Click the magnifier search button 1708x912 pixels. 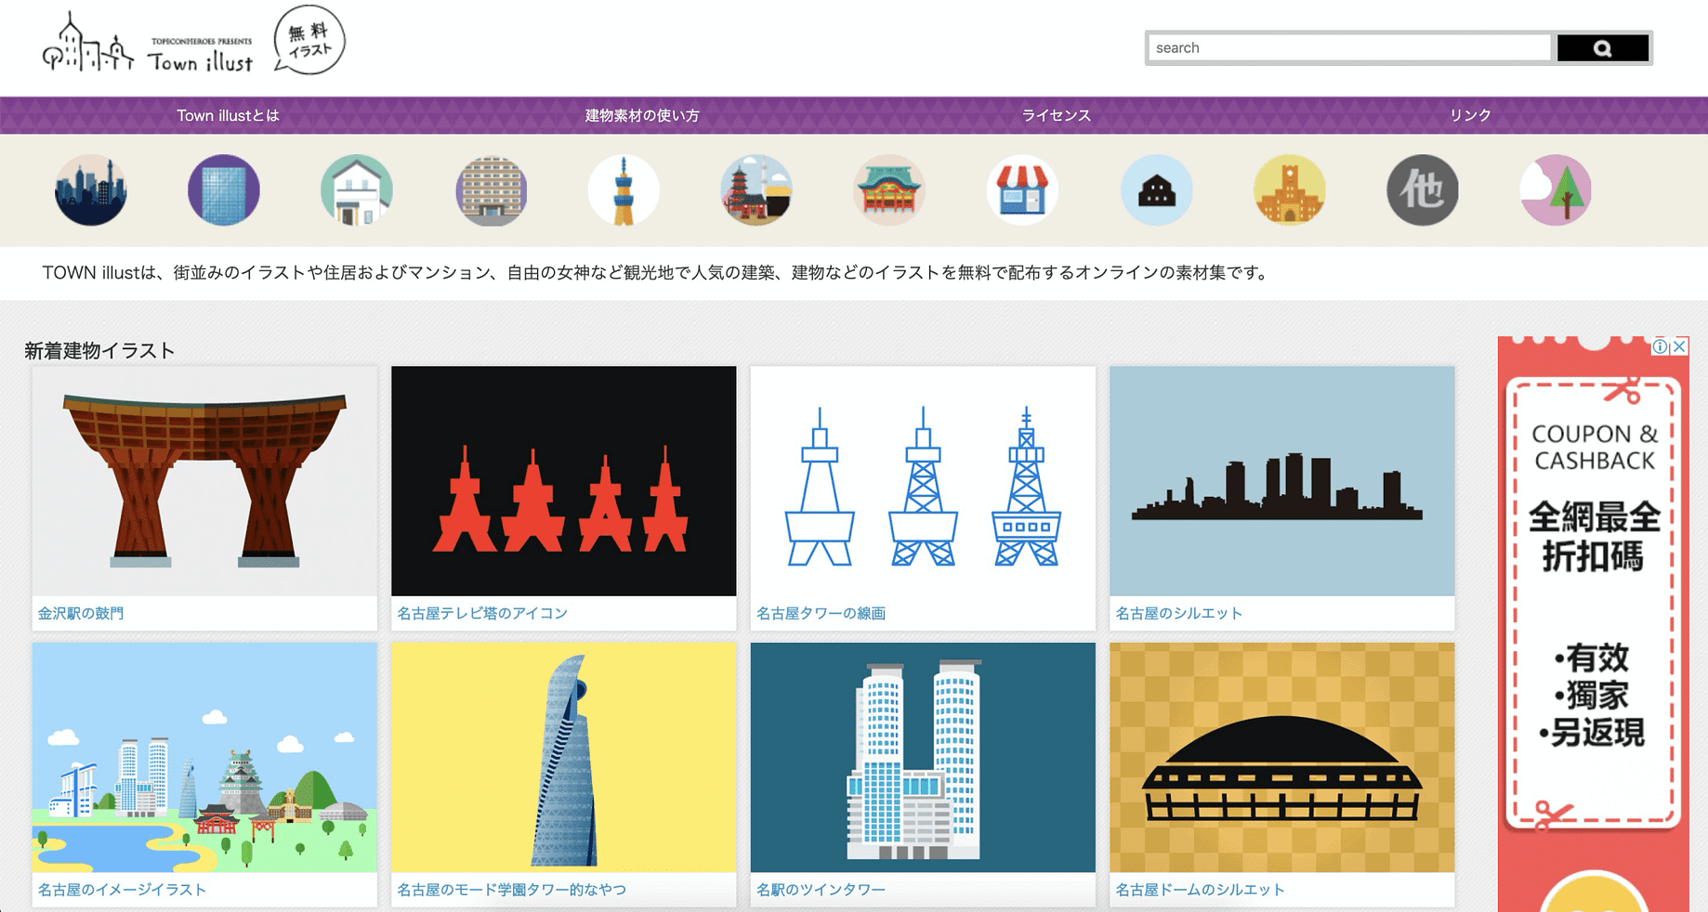[1603, 48]
